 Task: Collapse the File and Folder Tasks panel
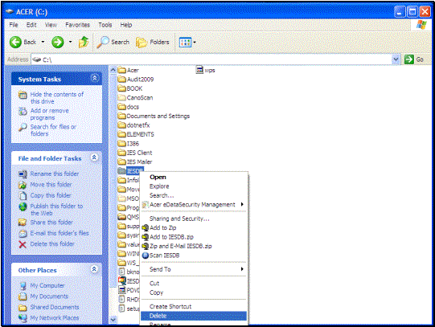pos(94,157)
